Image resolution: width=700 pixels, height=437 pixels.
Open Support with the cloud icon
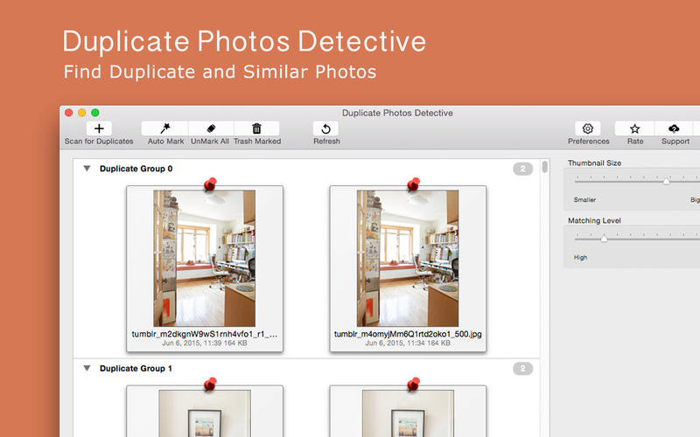[674, 128]
